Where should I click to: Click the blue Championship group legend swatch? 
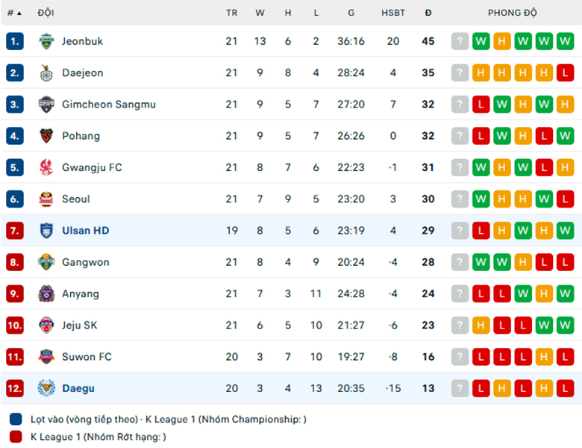coord(16,419)
